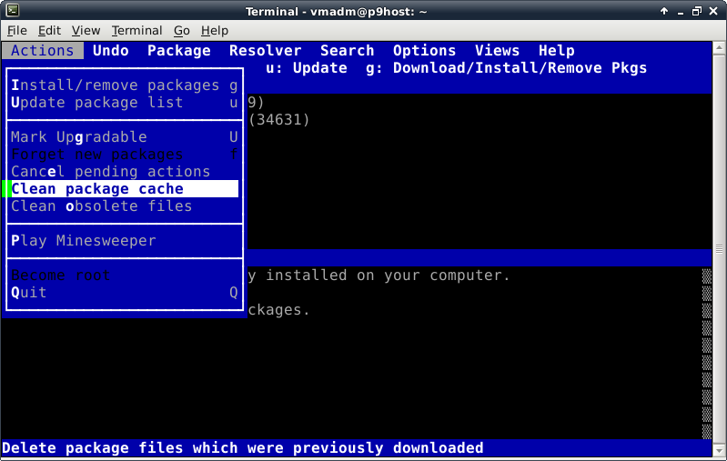Select Mark Upgradable in Actions menu
727x461 pixels.
click(79, 137)
